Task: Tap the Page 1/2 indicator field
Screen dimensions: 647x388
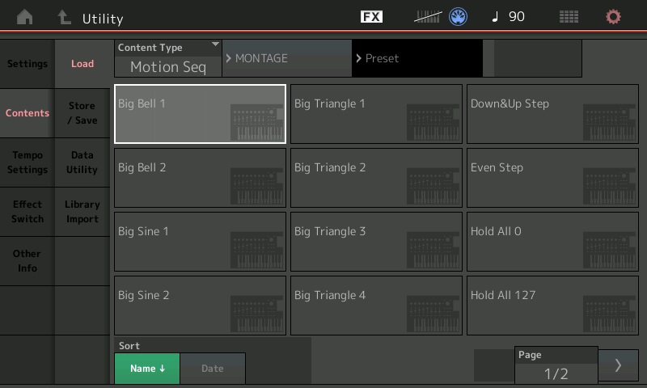Action: click(556, 366)
